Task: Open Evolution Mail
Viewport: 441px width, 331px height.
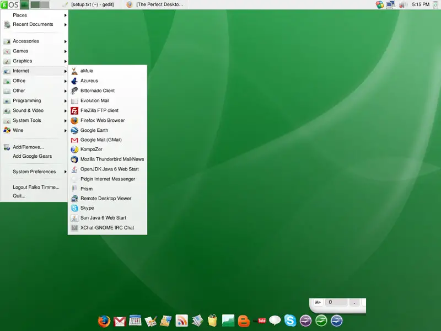Action: (x=107, y=100)
